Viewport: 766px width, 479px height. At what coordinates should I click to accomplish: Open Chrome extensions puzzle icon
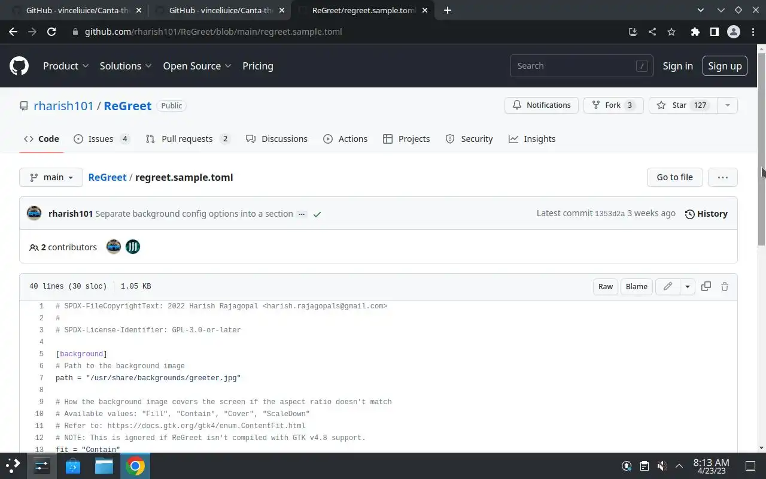pyautogui.click(x=695, y=32)
